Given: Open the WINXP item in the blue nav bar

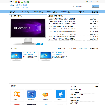Looking at the screenshot, I should coord(66,12).
